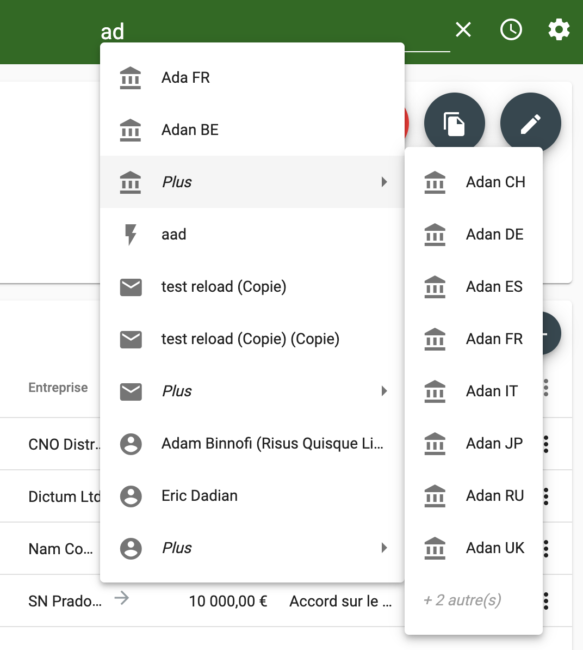
Task: Open test reload (Copie) (Copie) result
Action: [x=252, y=339]
